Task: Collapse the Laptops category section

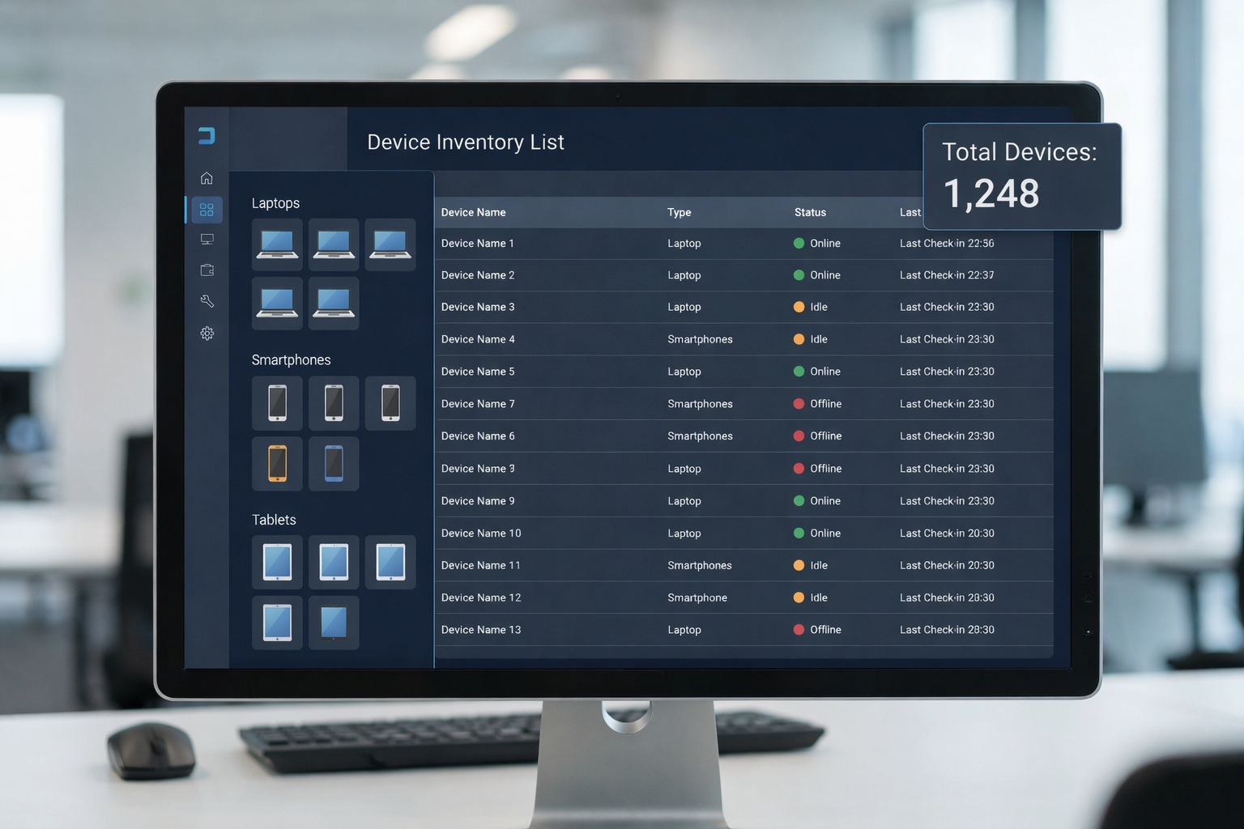Action: (275, 203)
